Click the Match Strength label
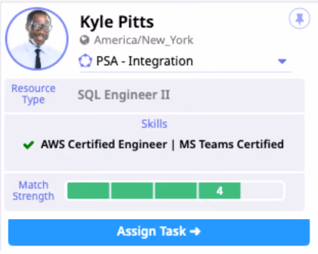 33,191
